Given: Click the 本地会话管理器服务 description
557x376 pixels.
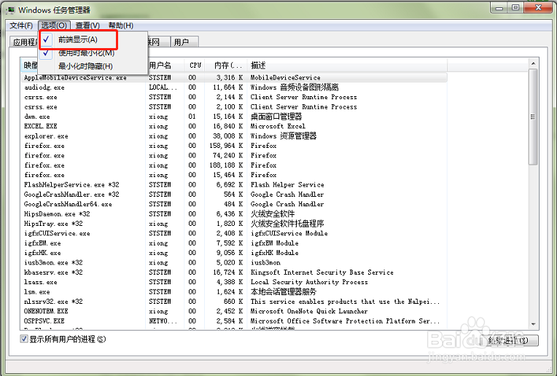Looking at the screenshot, I should (x=283, y=292).
